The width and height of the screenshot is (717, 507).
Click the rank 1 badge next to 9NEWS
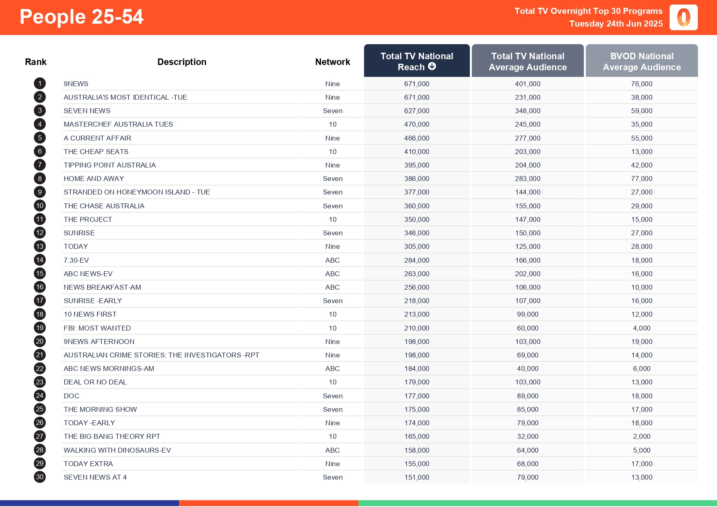(x=39, y=83)
